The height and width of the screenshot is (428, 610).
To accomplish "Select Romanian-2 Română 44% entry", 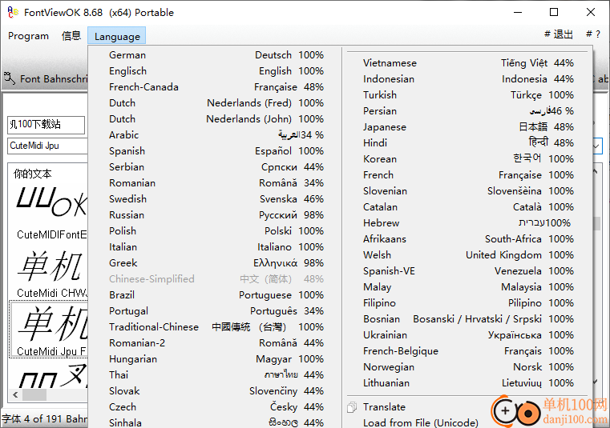I will pos(215,343).
